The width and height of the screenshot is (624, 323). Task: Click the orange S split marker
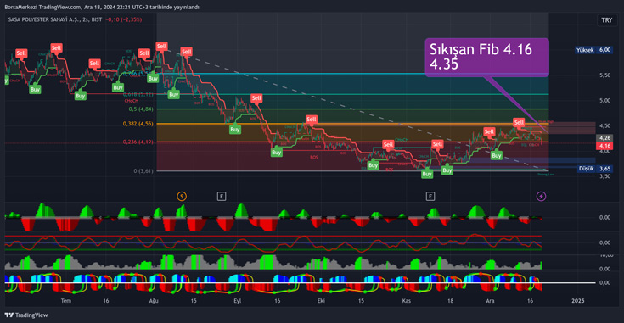tap(182, 197)
